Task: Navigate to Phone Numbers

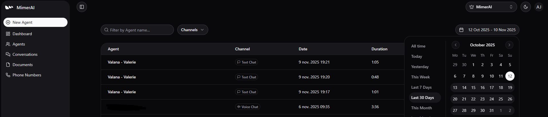Action: pyautogui.click(x=27, y=75)
